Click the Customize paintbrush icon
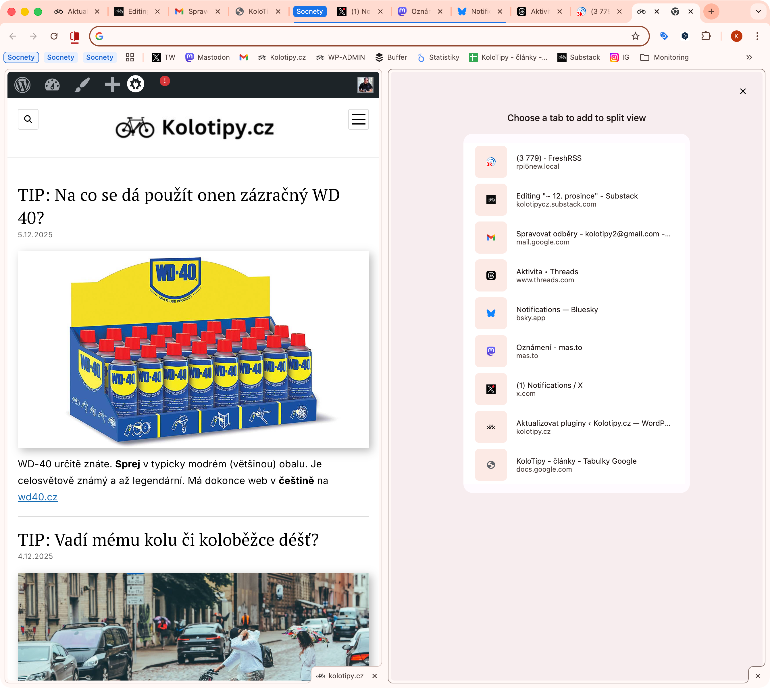 82,85
